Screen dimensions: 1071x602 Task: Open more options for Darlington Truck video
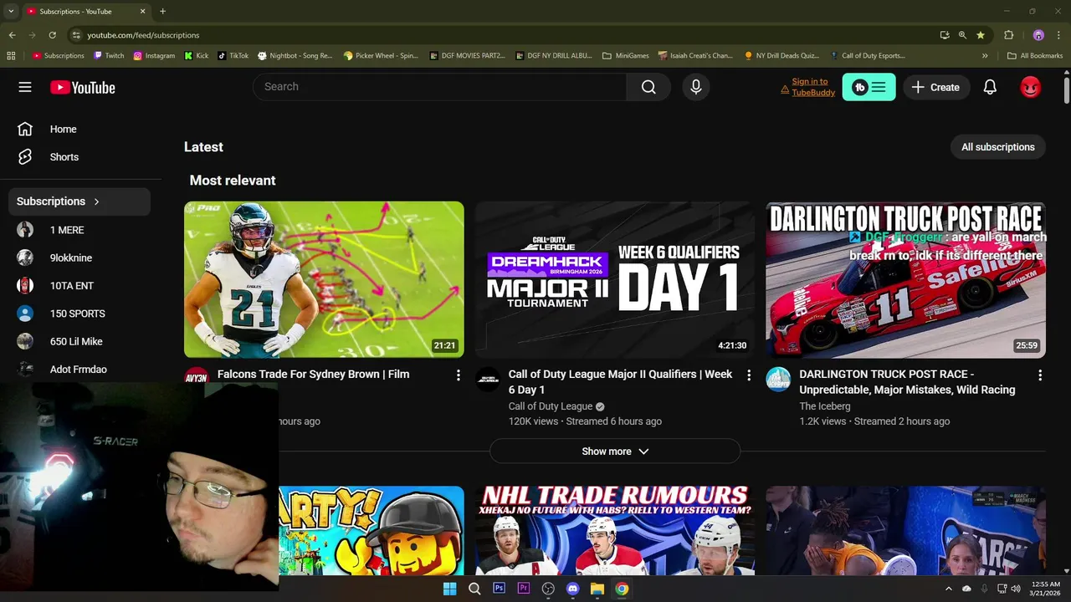click(1040, 375)
